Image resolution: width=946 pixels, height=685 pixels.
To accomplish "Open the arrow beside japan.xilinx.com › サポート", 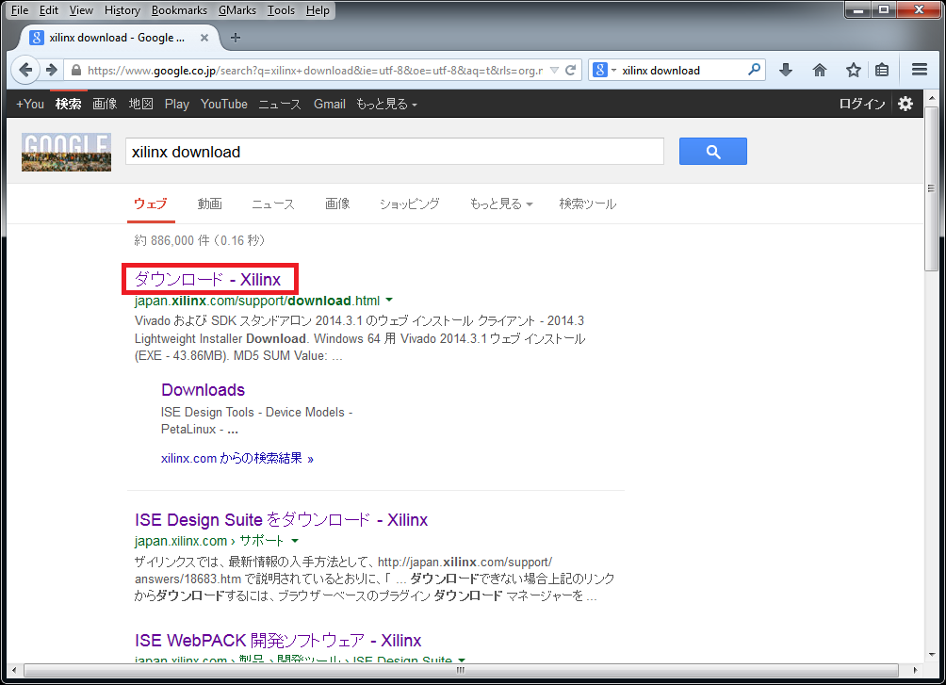I will coord(295,540).
